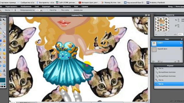
Task: Click the navigator preview thumbnail
Action: pos(162,24)
